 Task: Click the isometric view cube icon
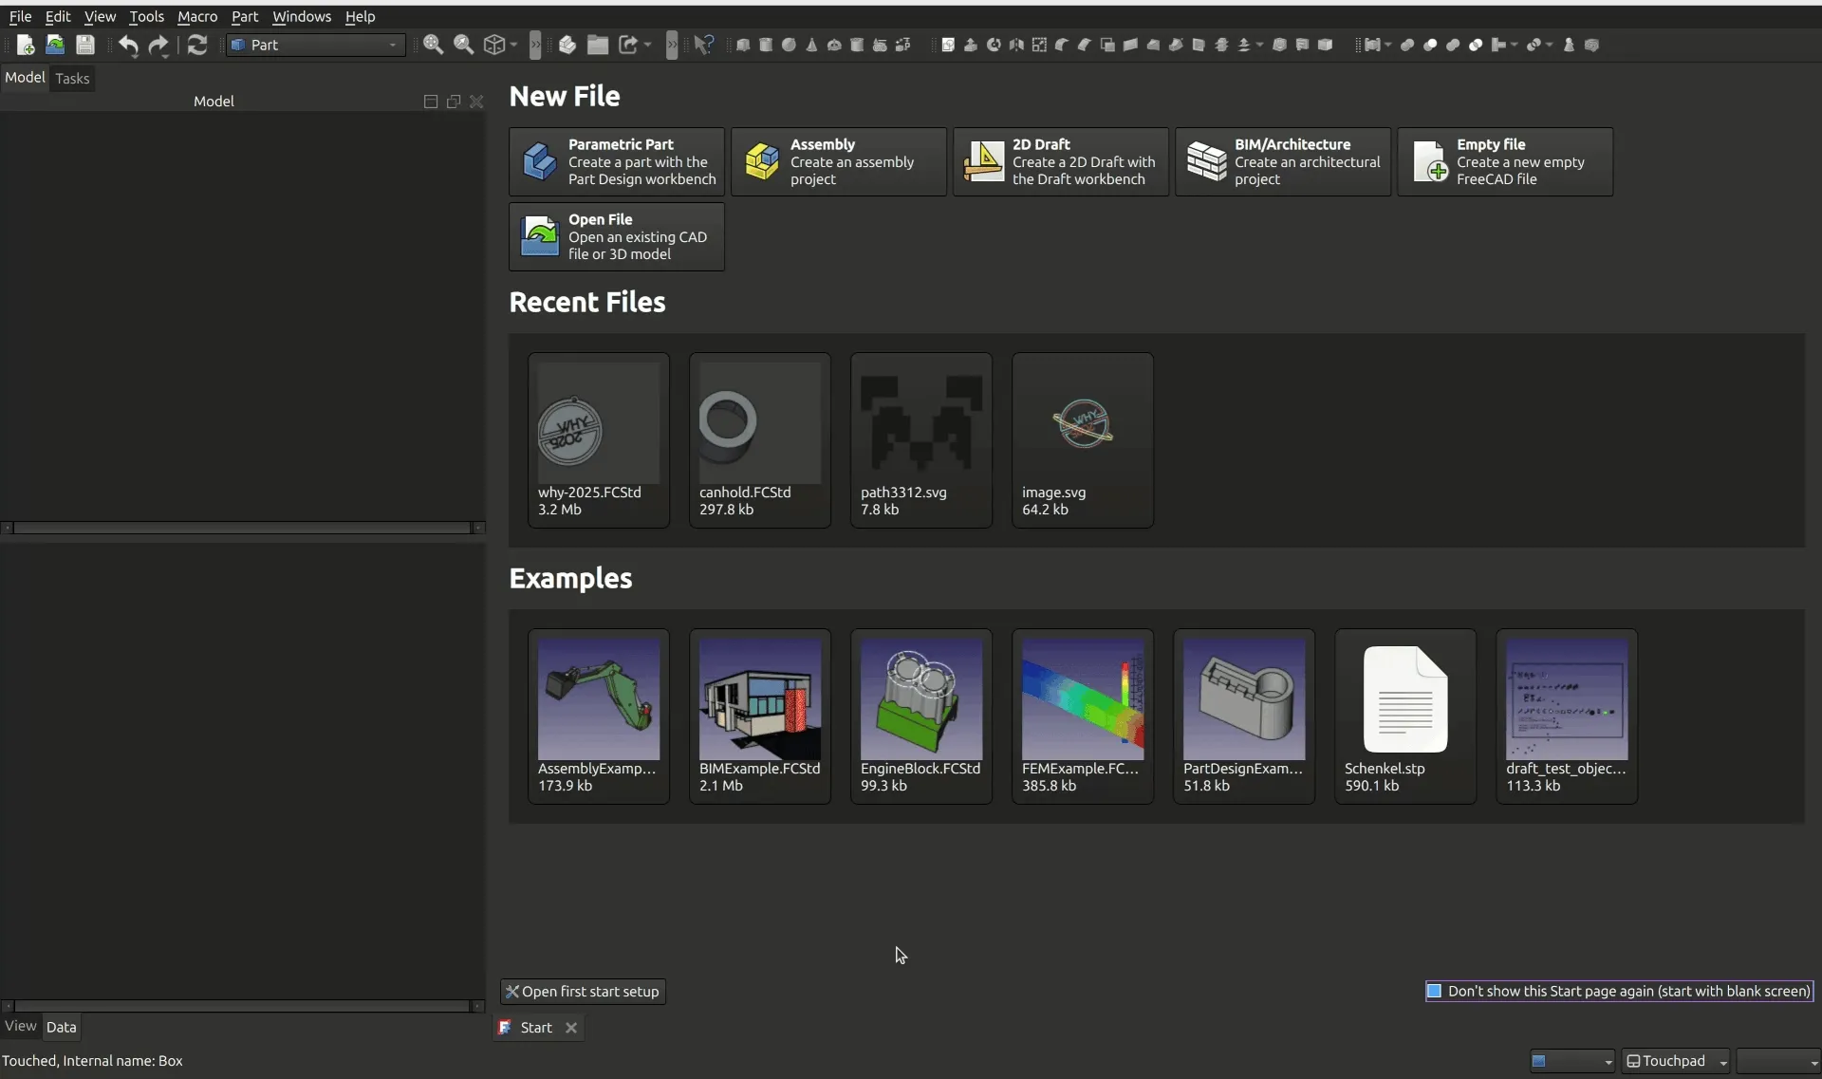[x=494, y=45]
